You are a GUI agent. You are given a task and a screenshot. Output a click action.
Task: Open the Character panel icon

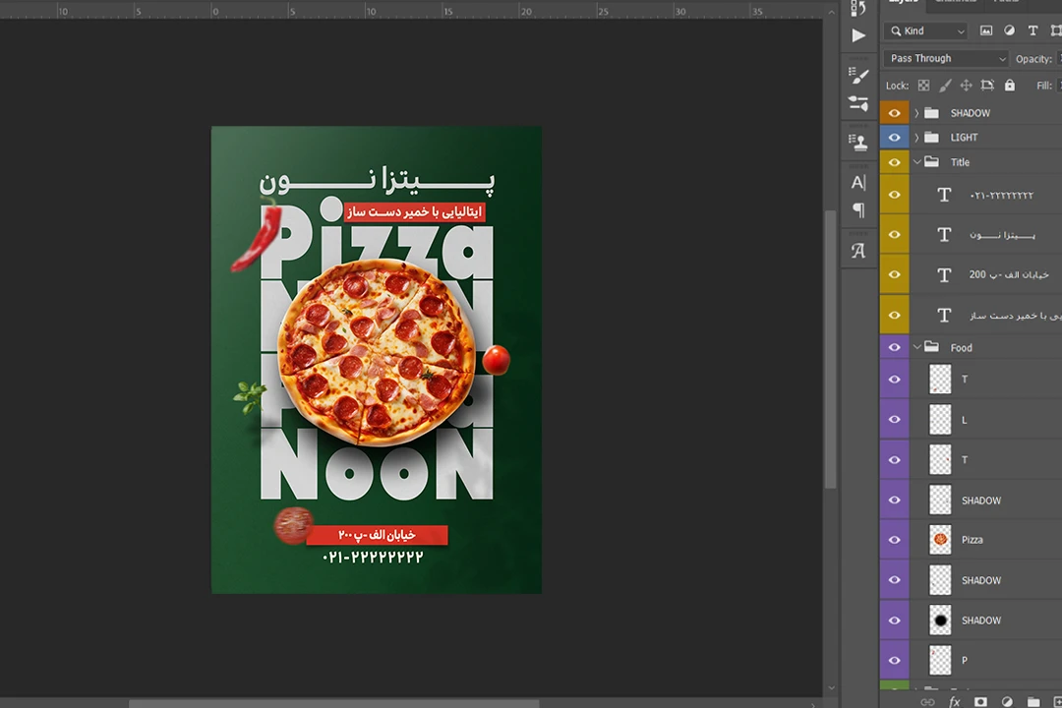point(858,182)
